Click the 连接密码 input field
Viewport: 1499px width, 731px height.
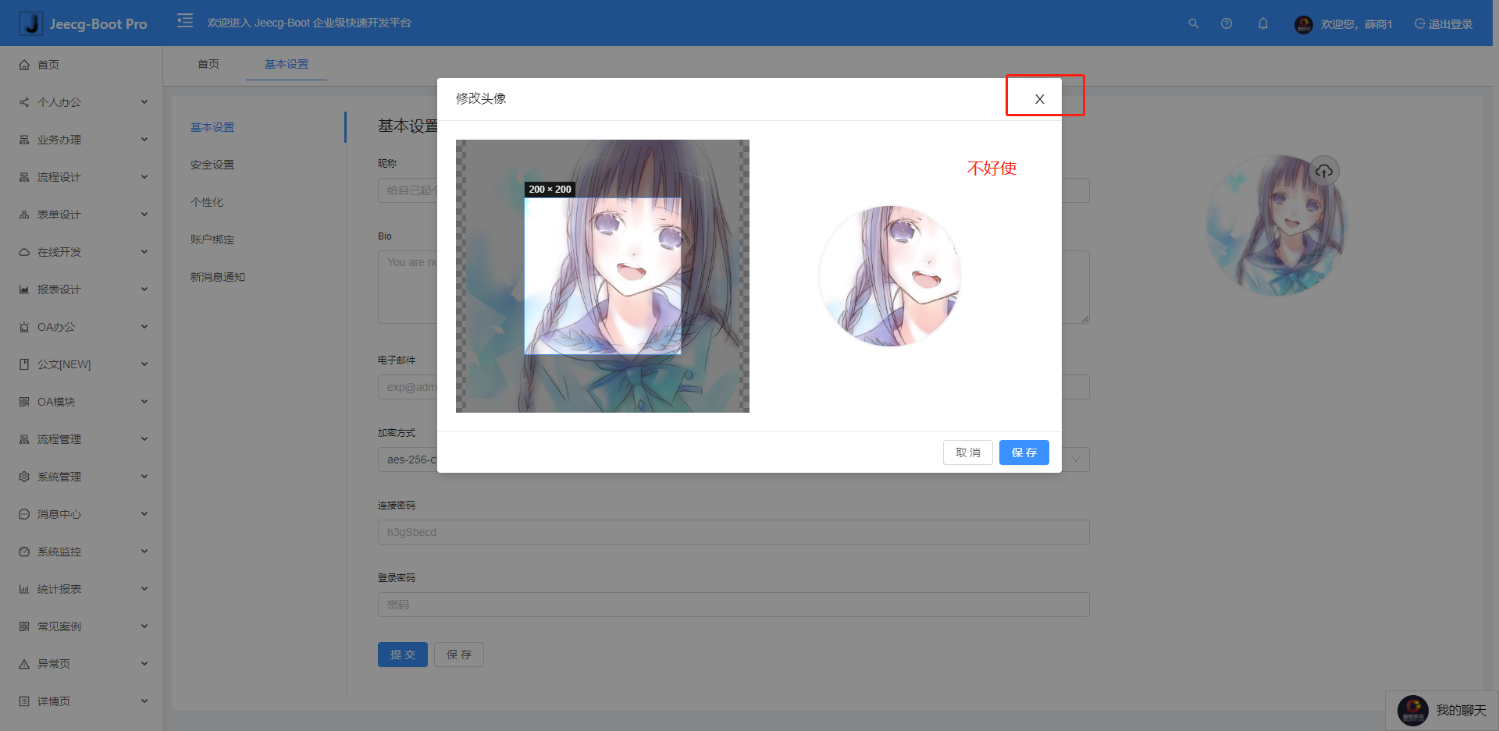(x=734, y=532)
